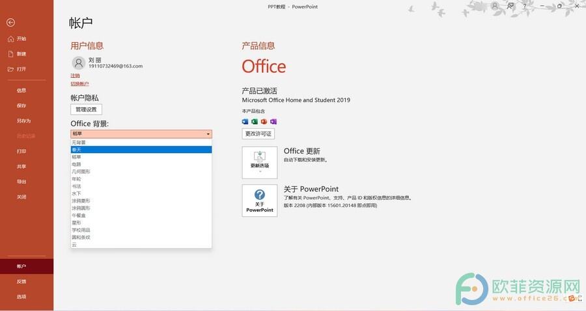Click the account profile icon in title bar
Image resolution: width=586 pixels, height=311 pixels.
[495, 6]
